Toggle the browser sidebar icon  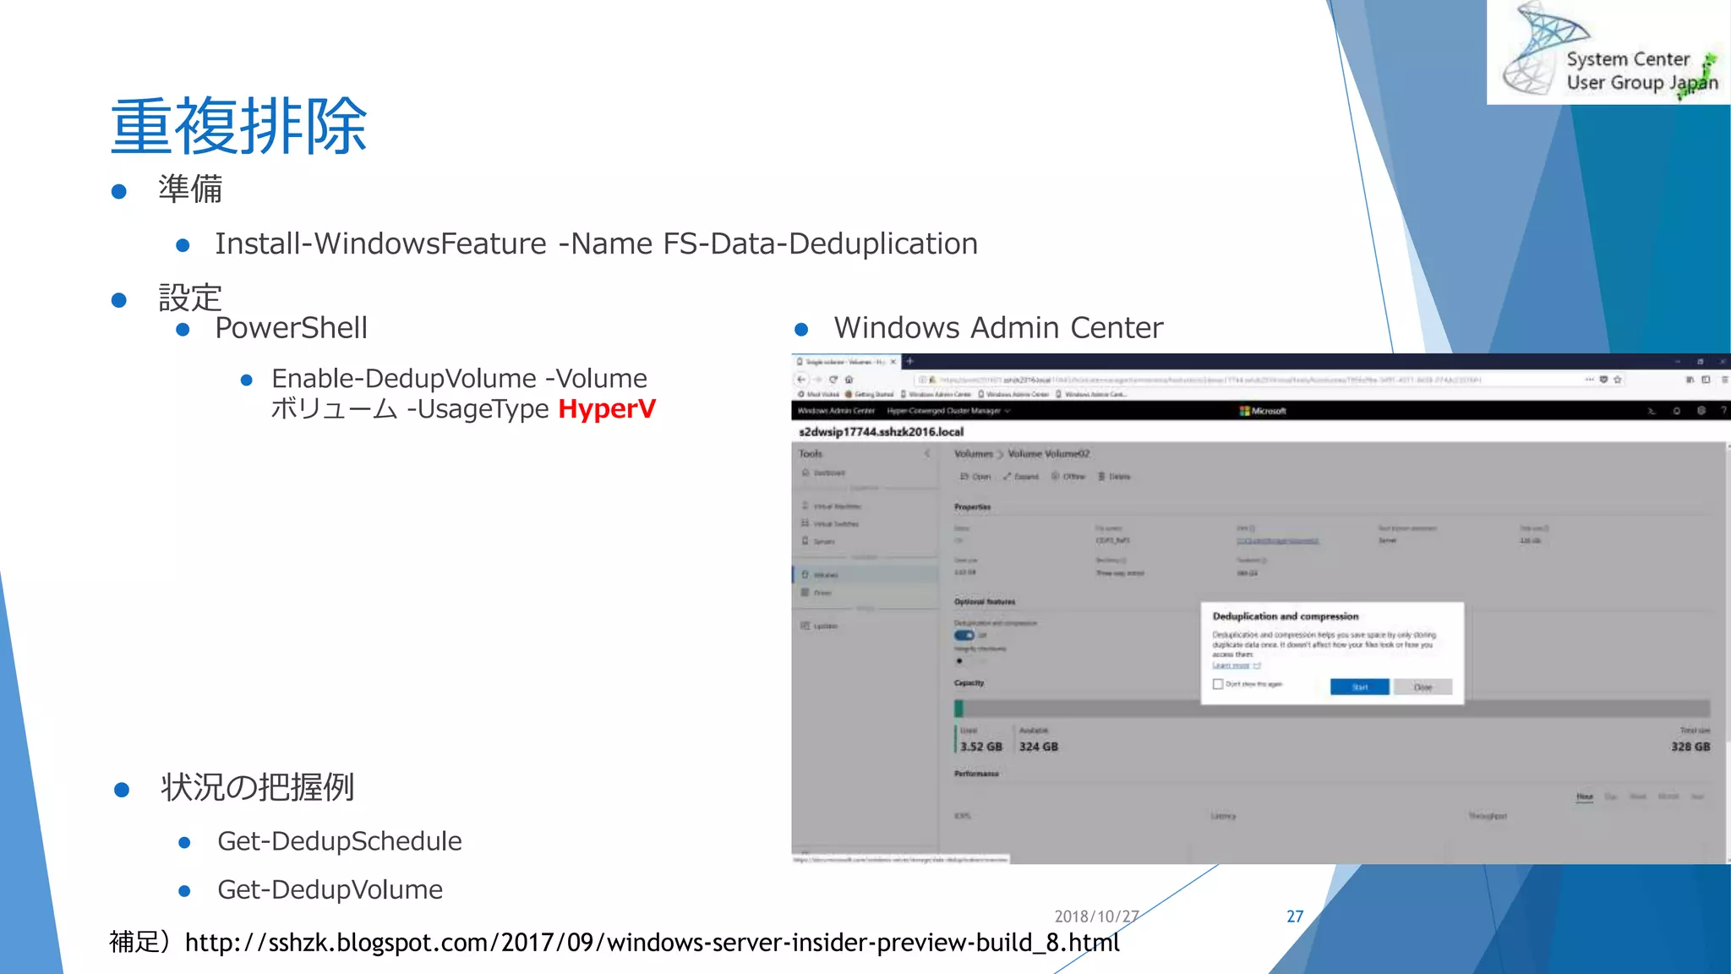pyautogui.click(x=1706, y=380)
